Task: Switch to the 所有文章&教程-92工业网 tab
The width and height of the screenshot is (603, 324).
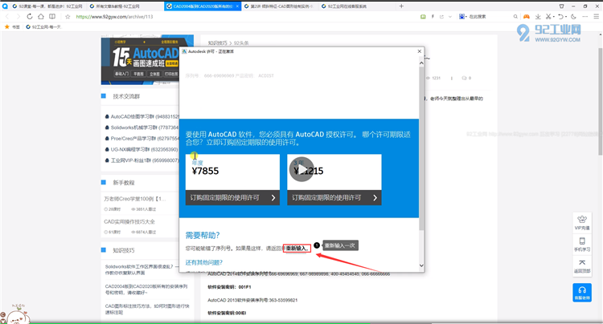Action: tap(125, 6)
